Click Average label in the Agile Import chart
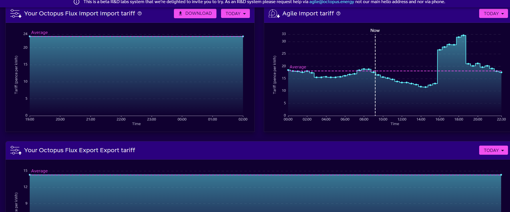 [x=298, y=67]
